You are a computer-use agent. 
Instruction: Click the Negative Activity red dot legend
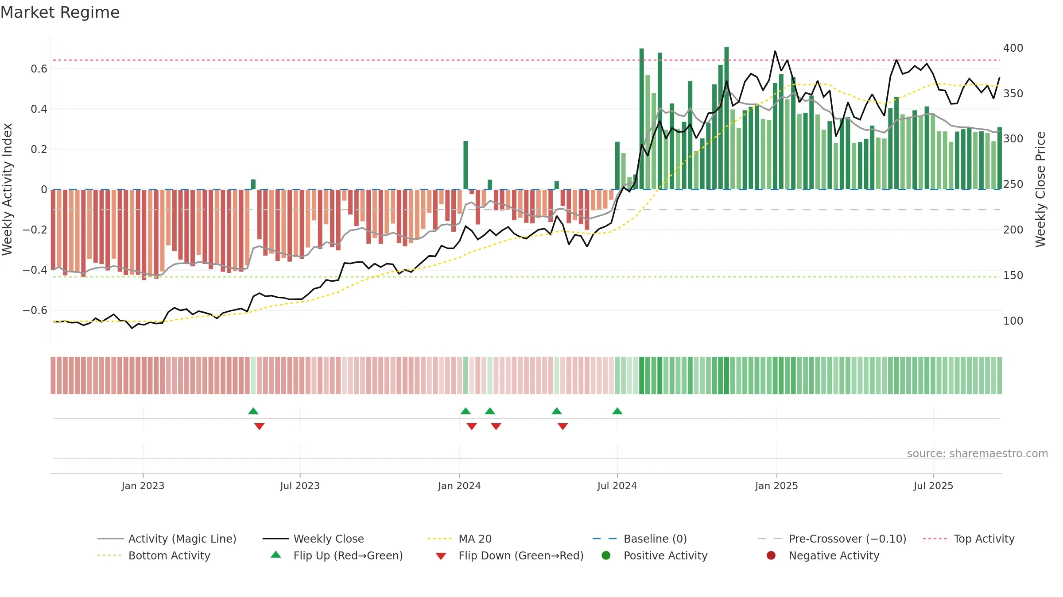tap(771, 555)
